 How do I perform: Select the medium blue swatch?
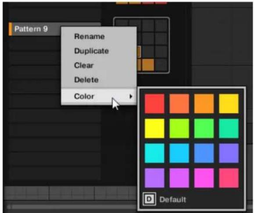click(x=204, y=153)
